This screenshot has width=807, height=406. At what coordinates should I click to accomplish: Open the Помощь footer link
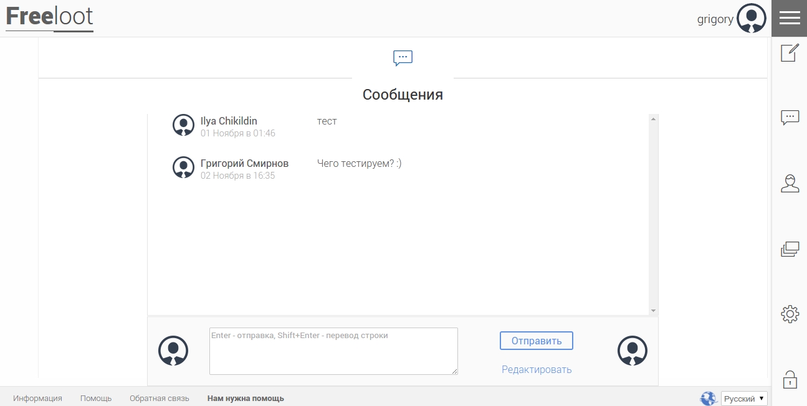click(x=96, y=399)
